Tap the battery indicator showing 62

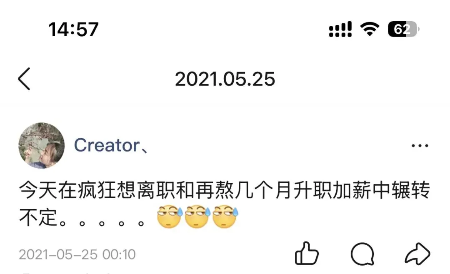pyautogui.click(x=403, y=29)
